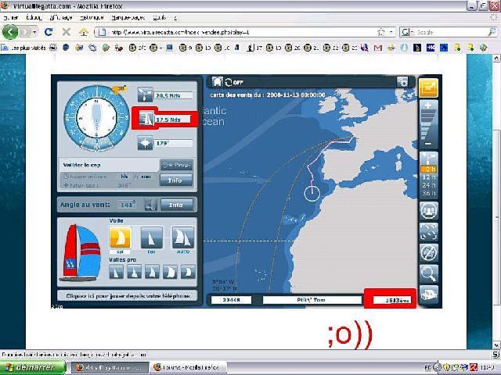Click the zoom level slider bars

428,125
